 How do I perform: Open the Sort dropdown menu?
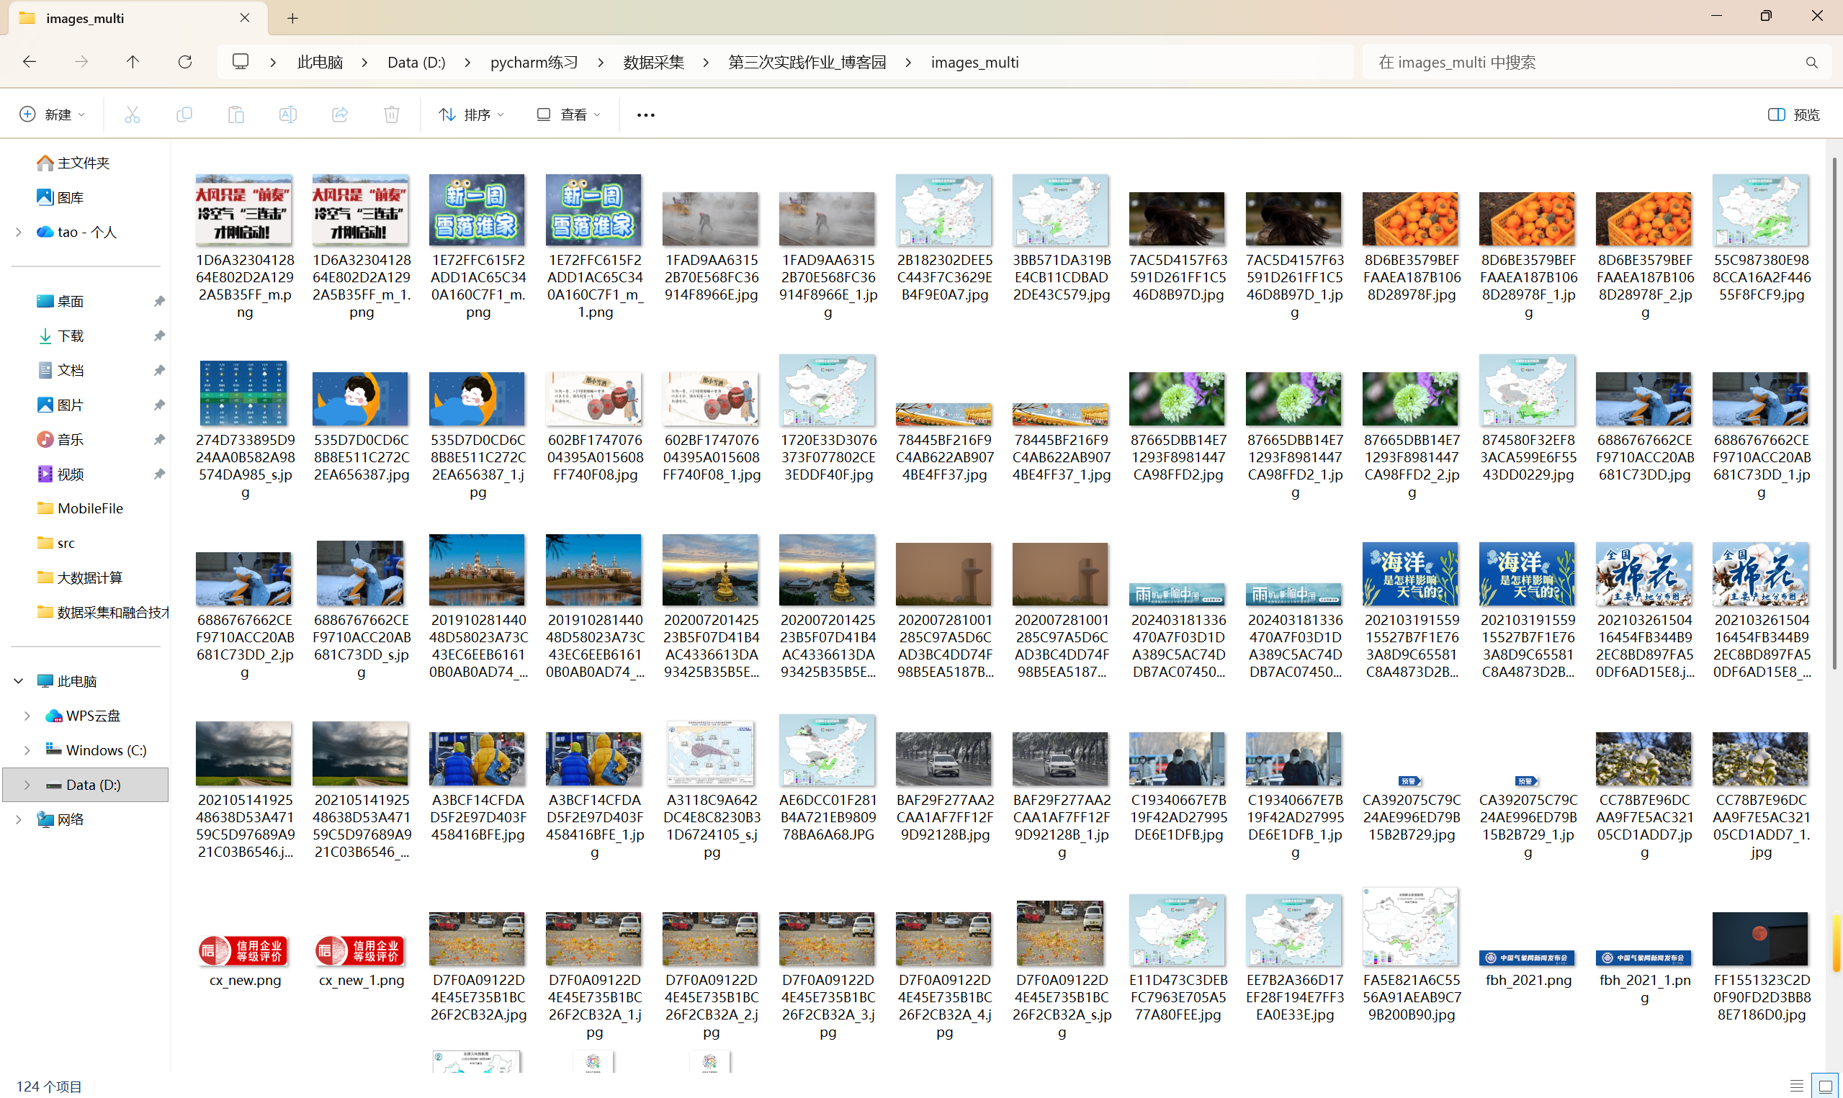(471, 114)
